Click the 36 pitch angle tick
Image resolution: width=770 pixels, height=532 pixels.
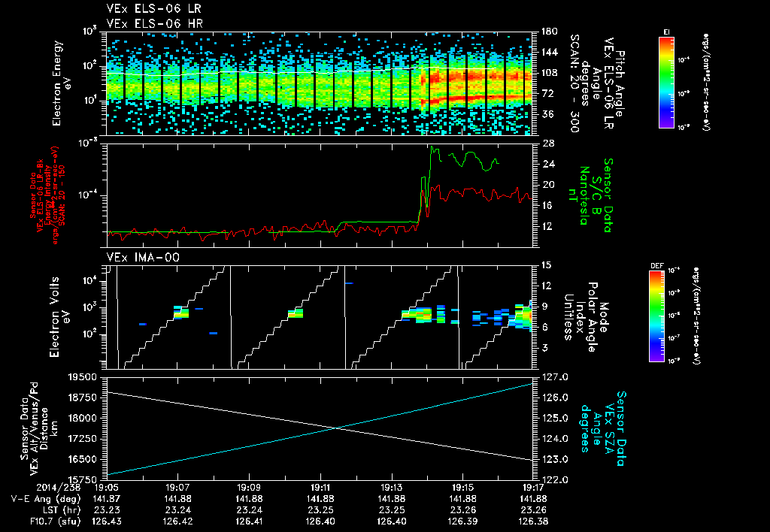point(547,114)
